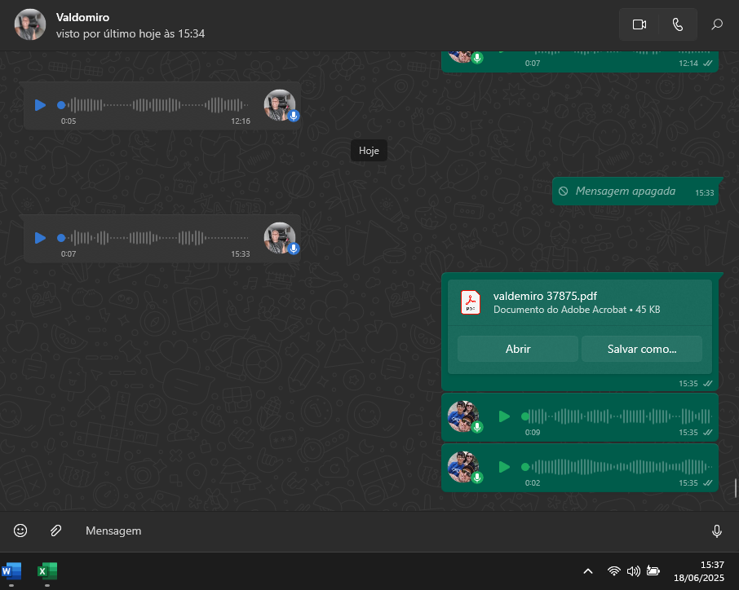
Task: Click Abrir to open the PDF
Action: [x=518, y=349]
